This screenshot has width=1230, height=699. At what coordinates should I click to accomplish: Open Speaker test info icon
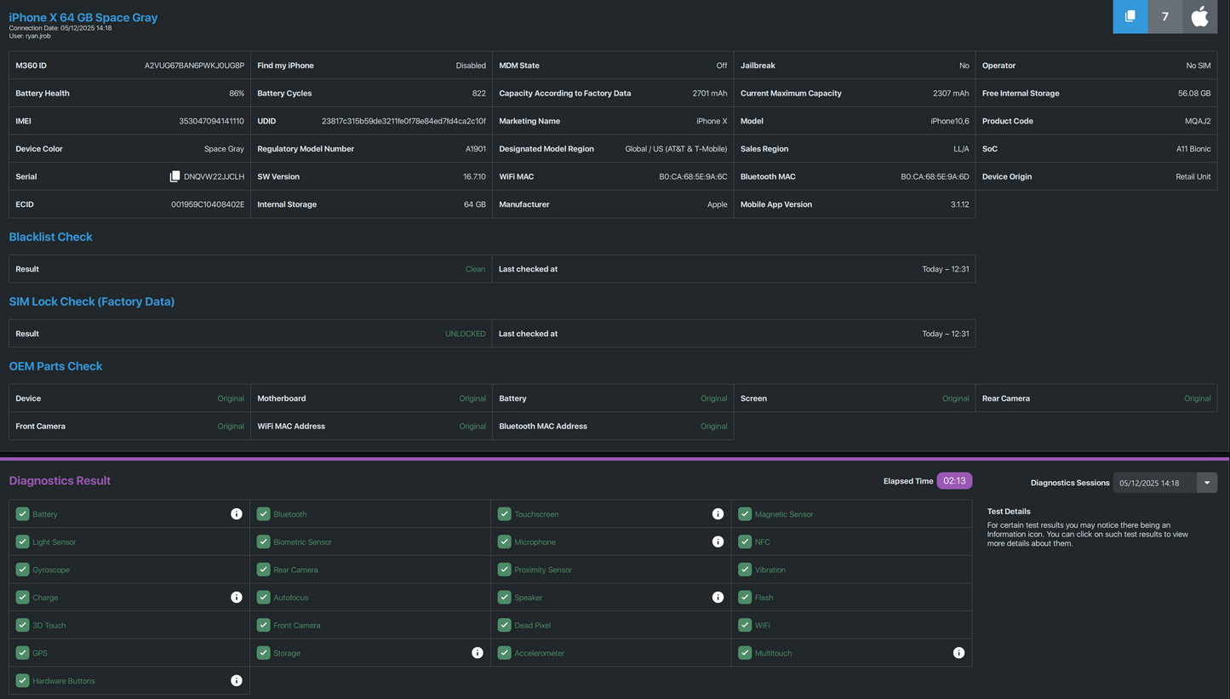coord(718,598)
